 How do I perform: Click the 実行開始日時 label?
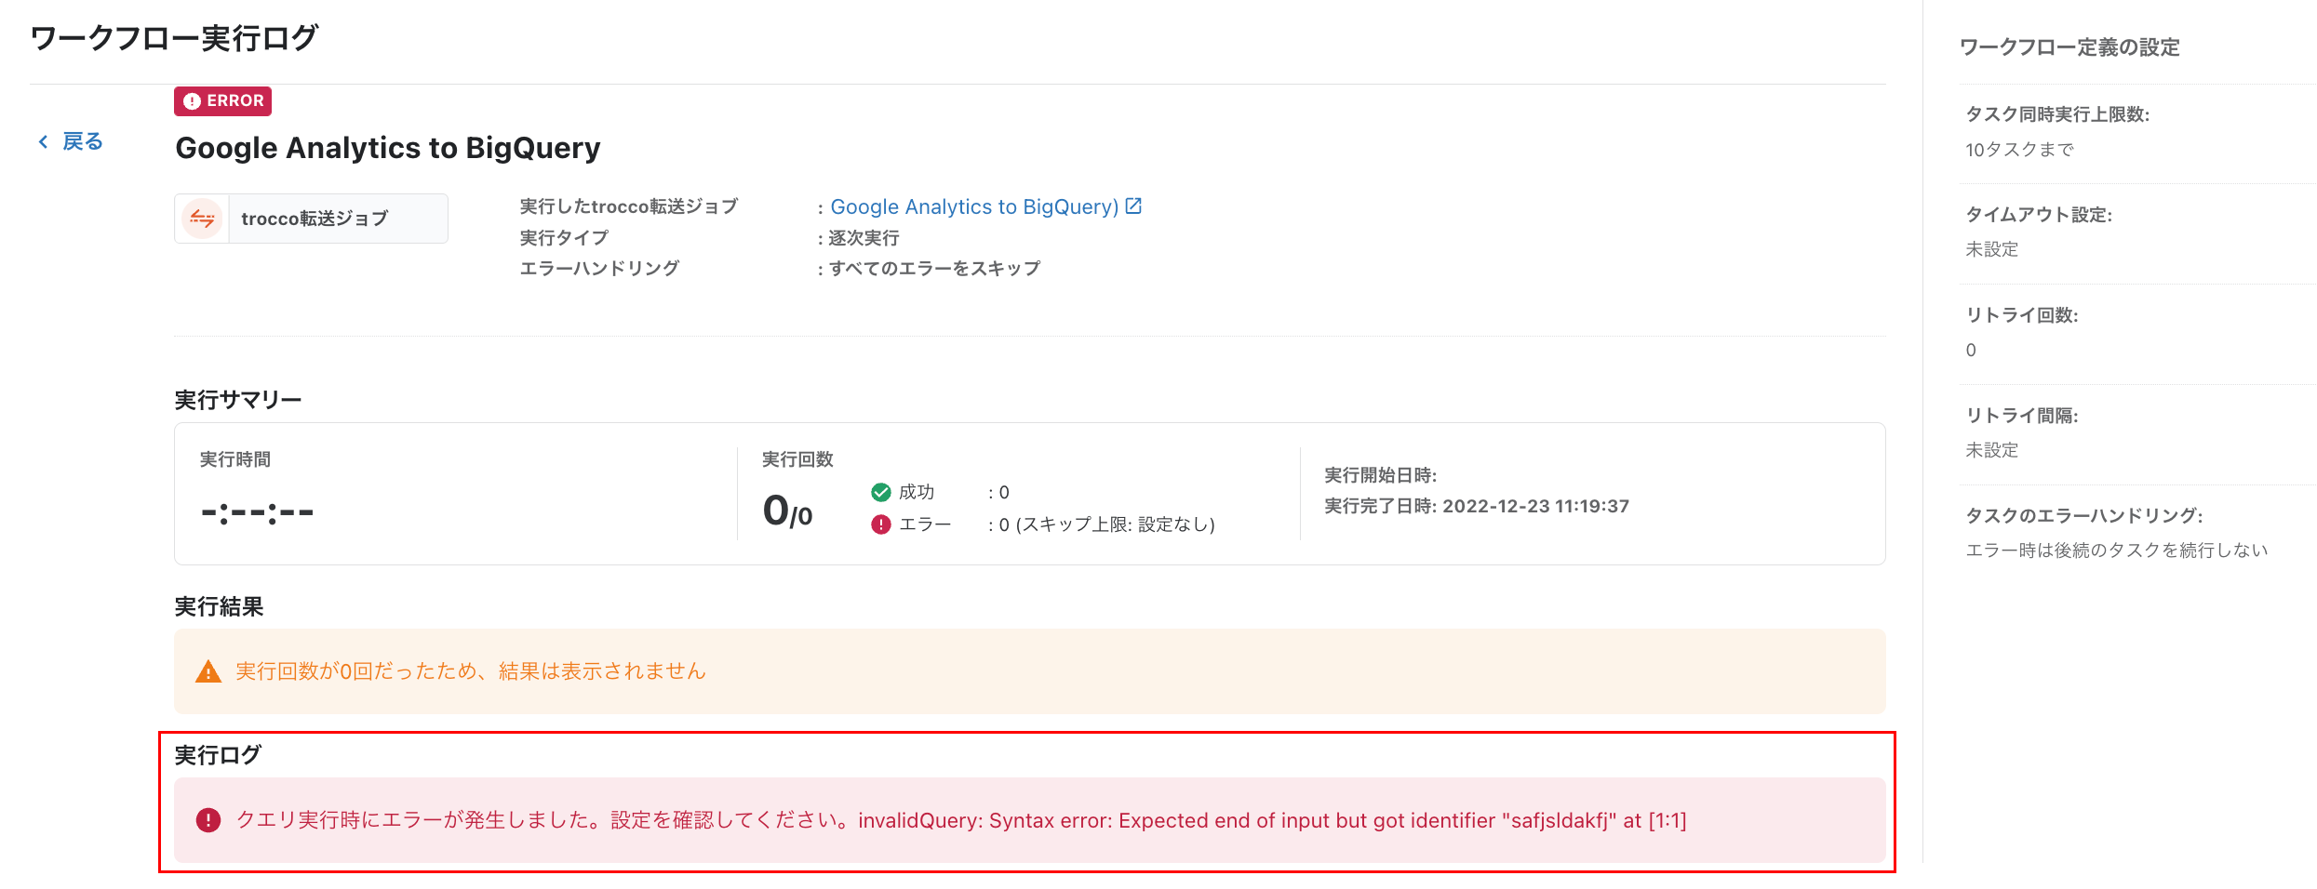[1380, 475]
